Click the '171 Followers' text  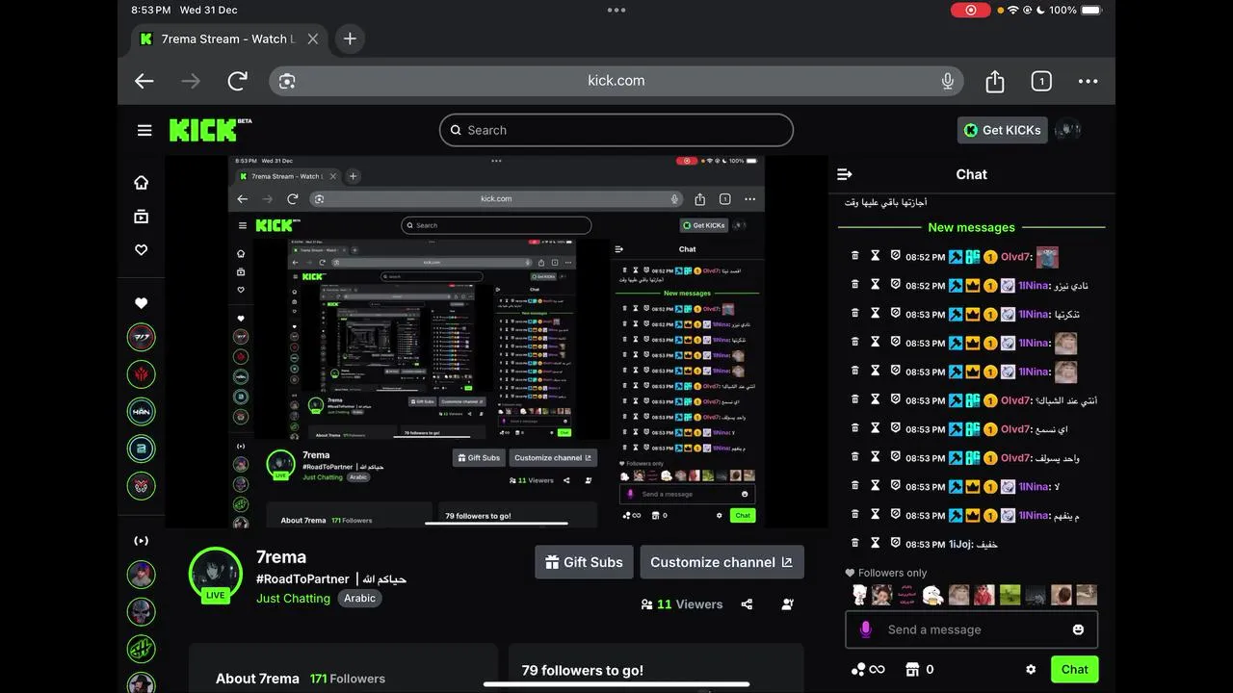(348, 679)
